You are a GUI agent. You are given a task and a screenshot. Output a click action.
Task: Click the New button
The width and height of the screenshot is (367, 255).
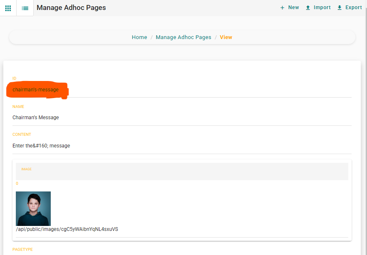pos(290,7)
